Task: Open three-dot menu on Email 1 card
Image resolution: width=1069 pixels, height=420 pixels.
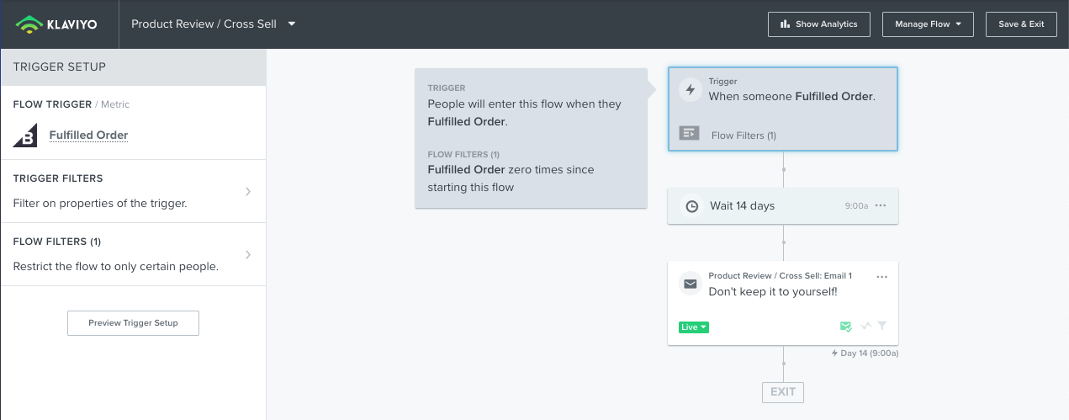Action: [881, 277]
